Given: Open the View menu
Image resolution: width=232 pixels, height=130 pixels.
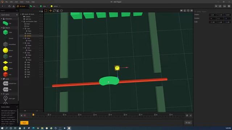Looking at the screenshot, I should [x=22, y=2].
